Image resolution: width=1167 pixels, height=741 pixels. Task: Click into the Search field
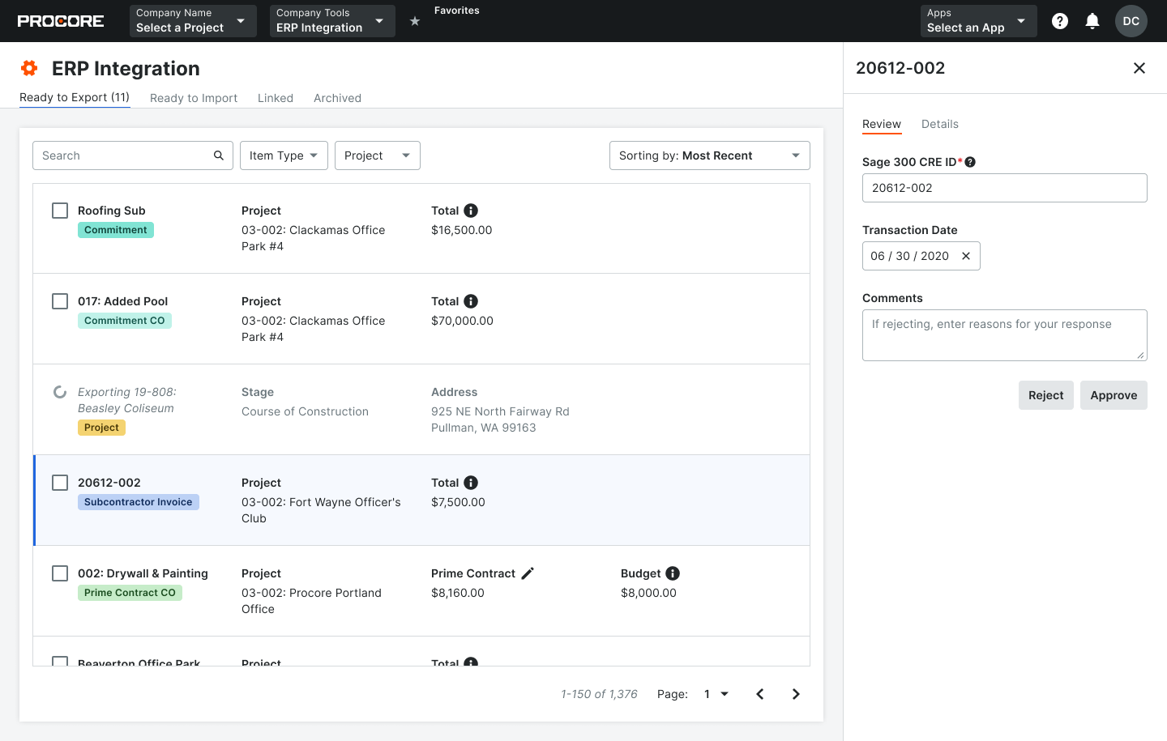point(133,155)
